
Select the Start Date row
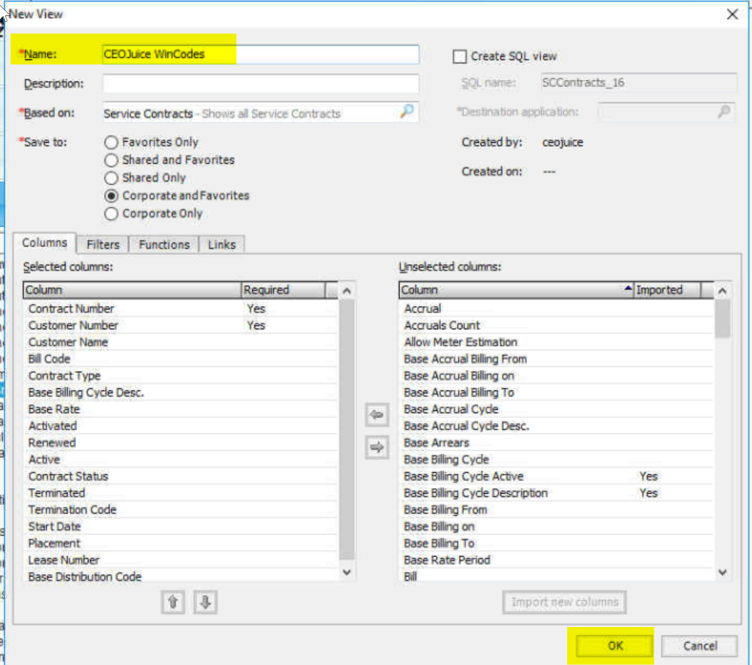click(x=180, y=526)
